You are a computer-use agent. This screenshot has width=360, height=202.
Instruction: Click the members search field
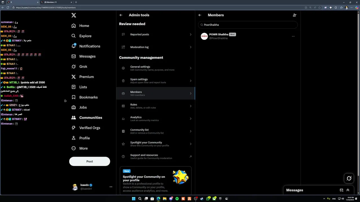point(247,25)
